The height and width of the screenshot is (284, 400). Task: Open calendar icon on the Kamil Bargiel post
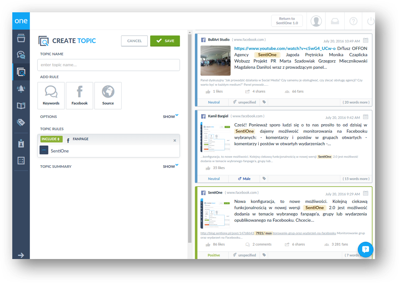365,117
